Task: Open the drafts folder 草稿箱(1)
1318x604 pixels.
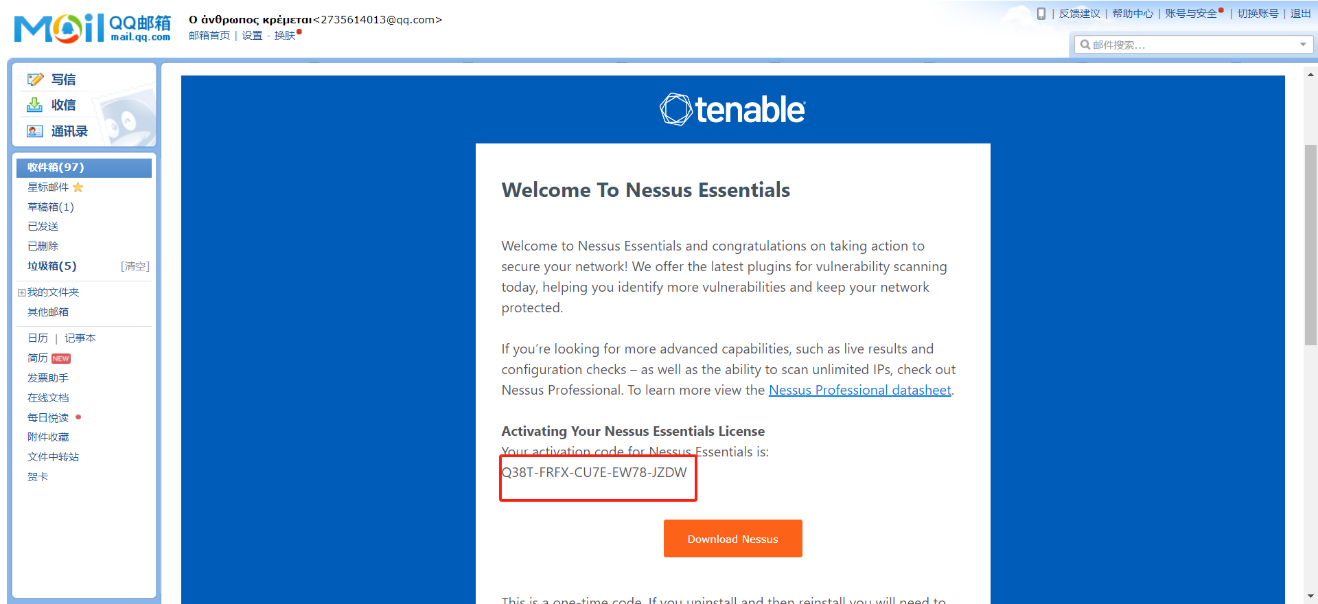Action: (51, 207)
